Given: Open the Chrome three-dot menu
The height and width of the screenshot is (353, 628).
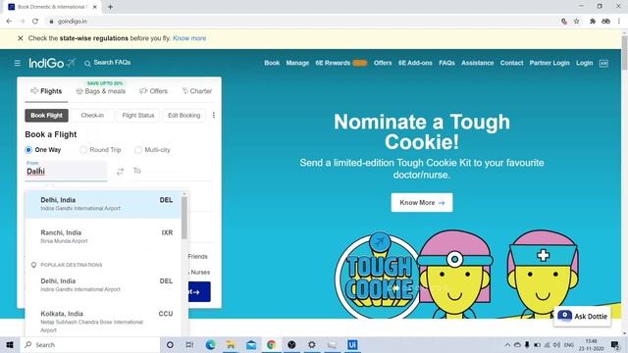Looking at the screenshot, I should pyautogui.click(x=619, y=22).
